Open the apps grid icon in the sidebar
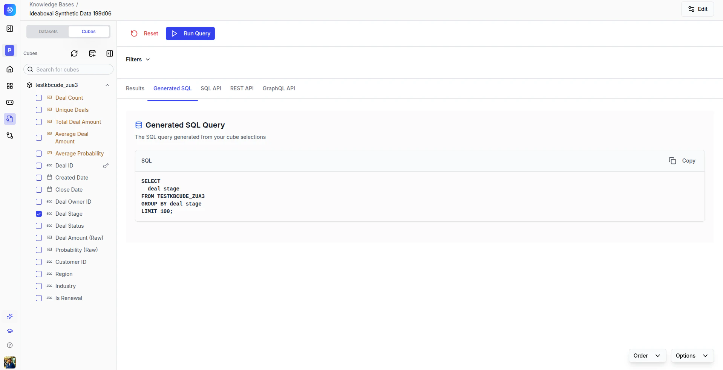Viewport: 723px width, 370px height. [x=10, y=86]
